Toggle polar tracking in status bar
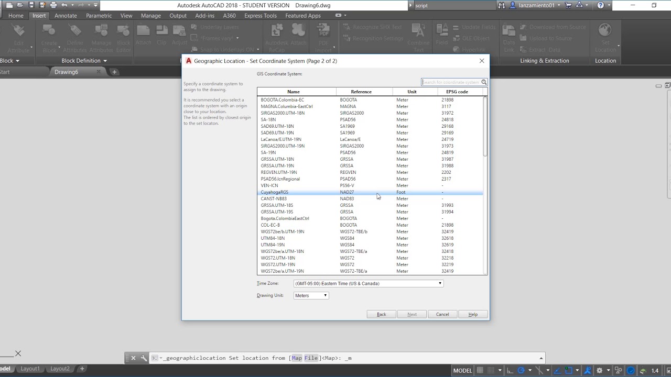This screenshot has height=377, width=671. 522,371
